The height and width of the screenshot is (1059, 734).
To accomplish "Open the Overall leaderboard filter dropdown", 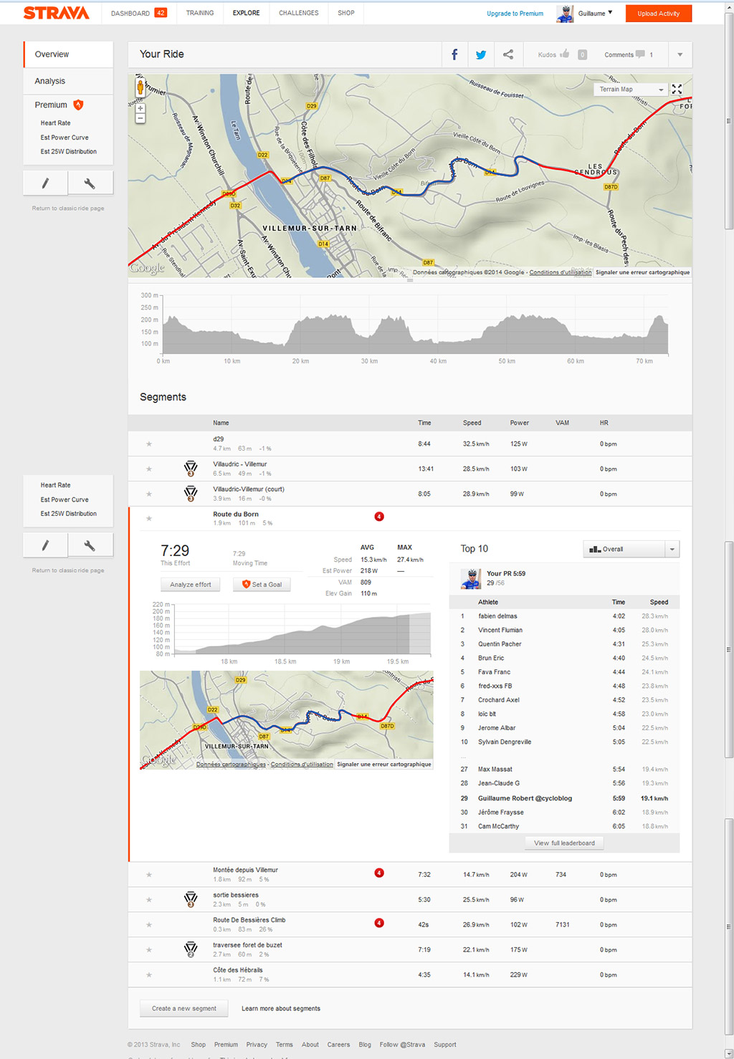I will (631, 550).
